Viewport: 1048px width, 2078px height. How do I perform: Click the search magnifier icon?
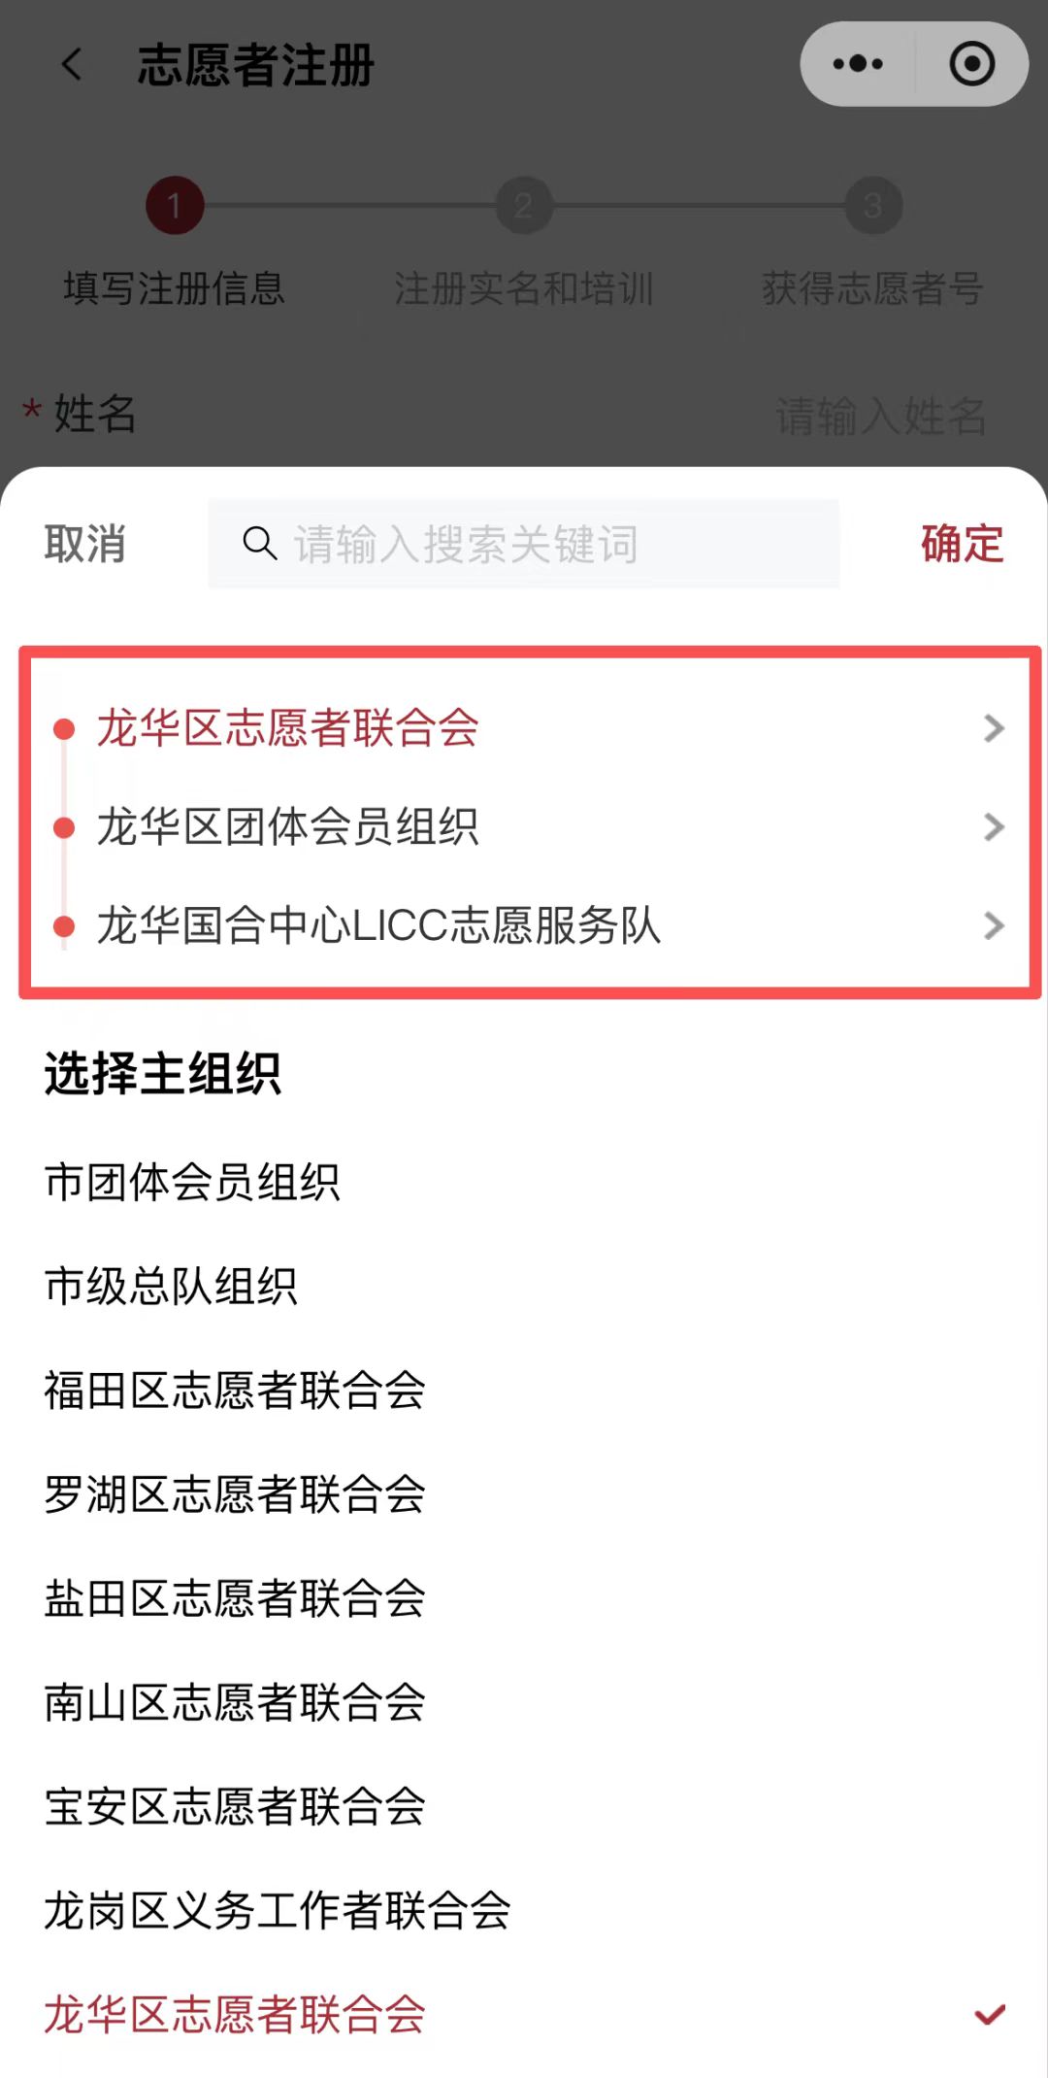[260, 543]
